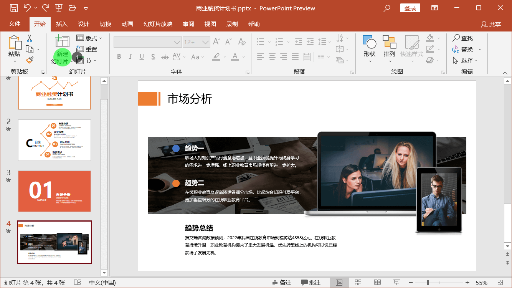Toggle text Shadow formatting

pos(153,57)
